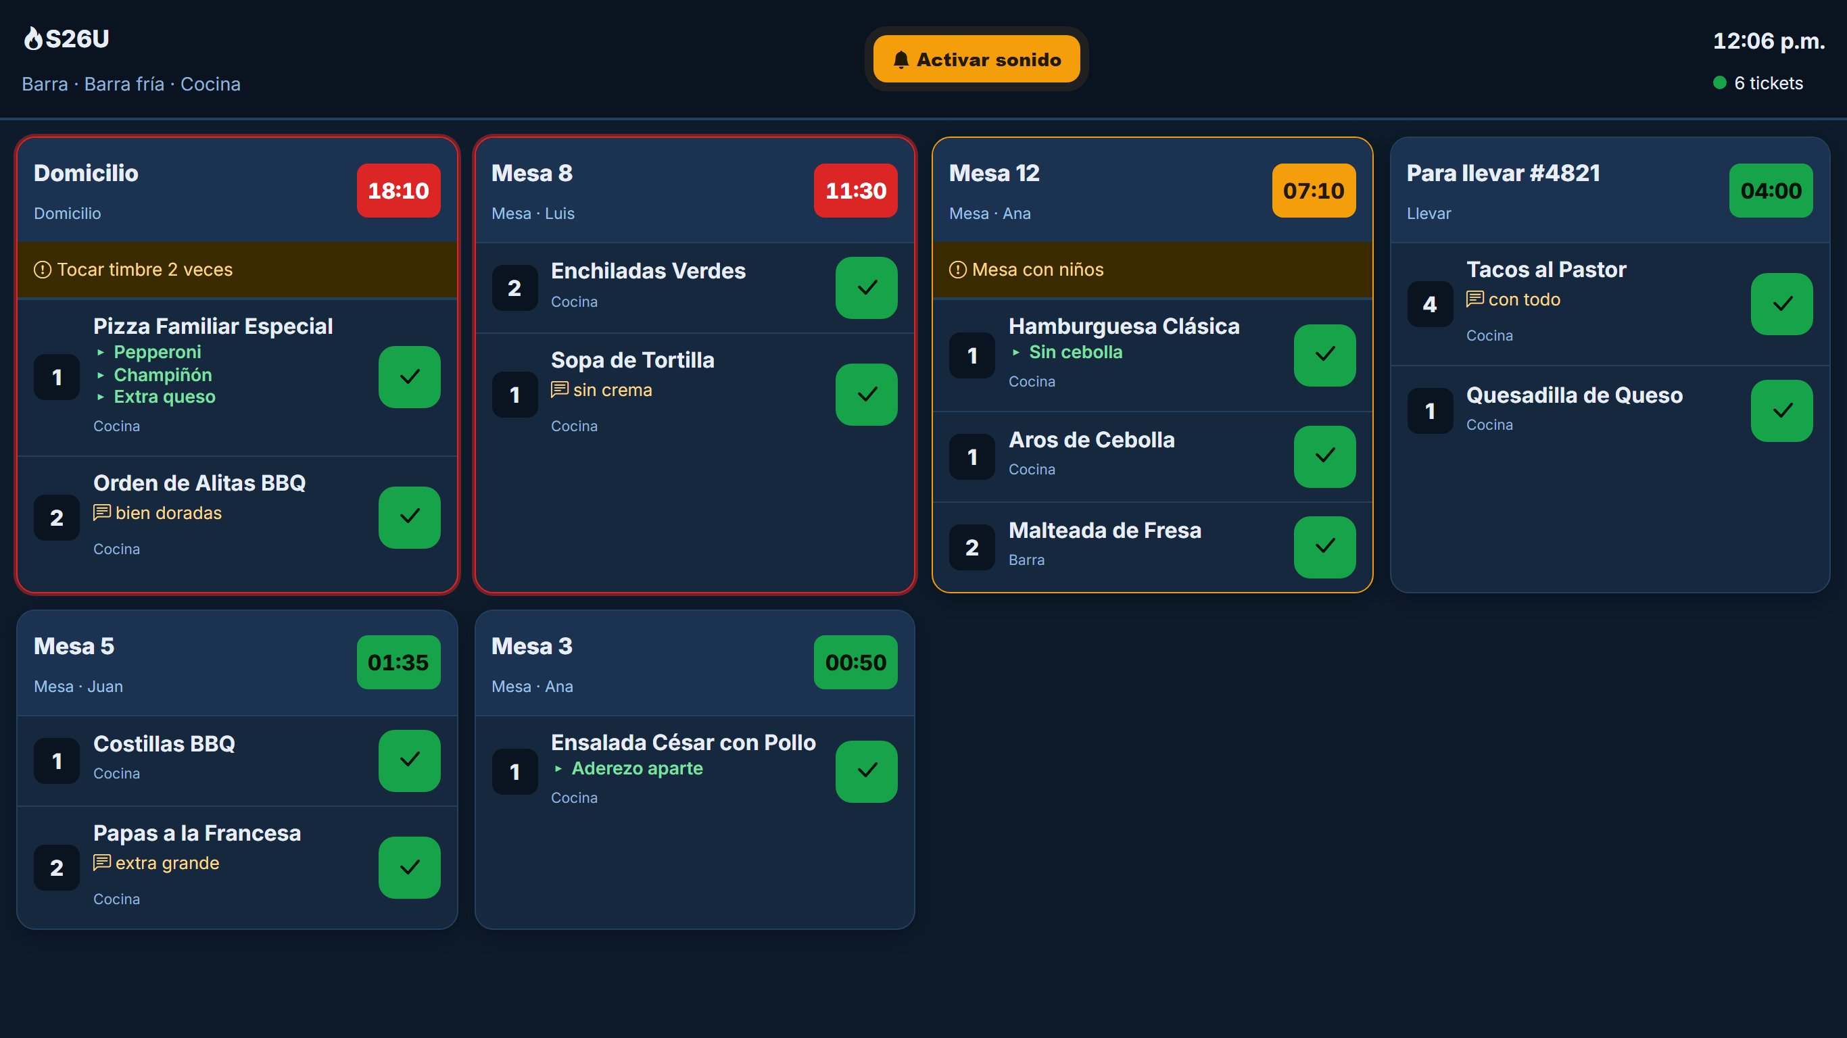Complete the Sopa de Tortilla item
This screenshot has height=1038, width=1847.
(x=866, y=394)
